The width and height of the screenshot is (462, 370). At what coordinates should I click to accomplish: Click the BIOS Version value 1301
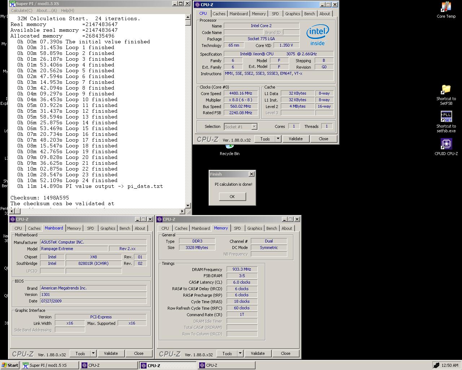[93, 294]
